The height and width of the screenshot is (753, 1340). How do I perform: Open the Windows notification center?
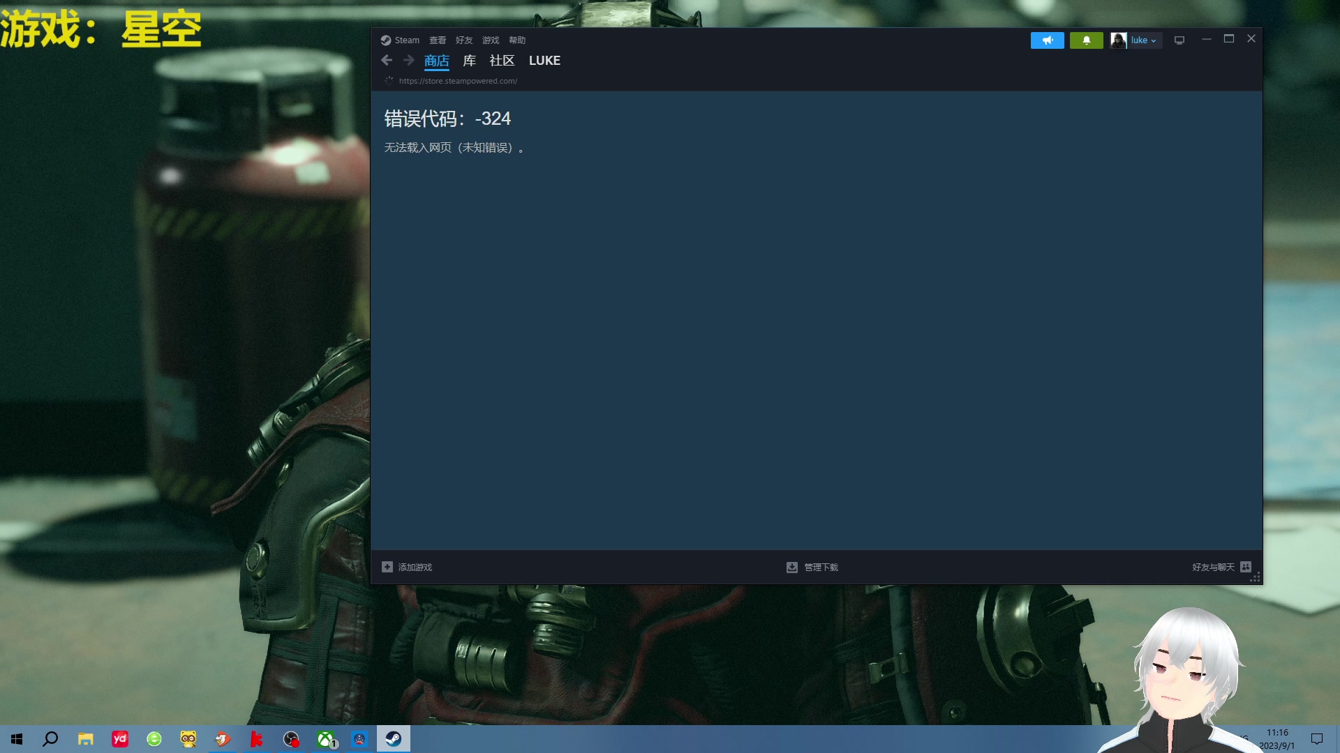1317,739
